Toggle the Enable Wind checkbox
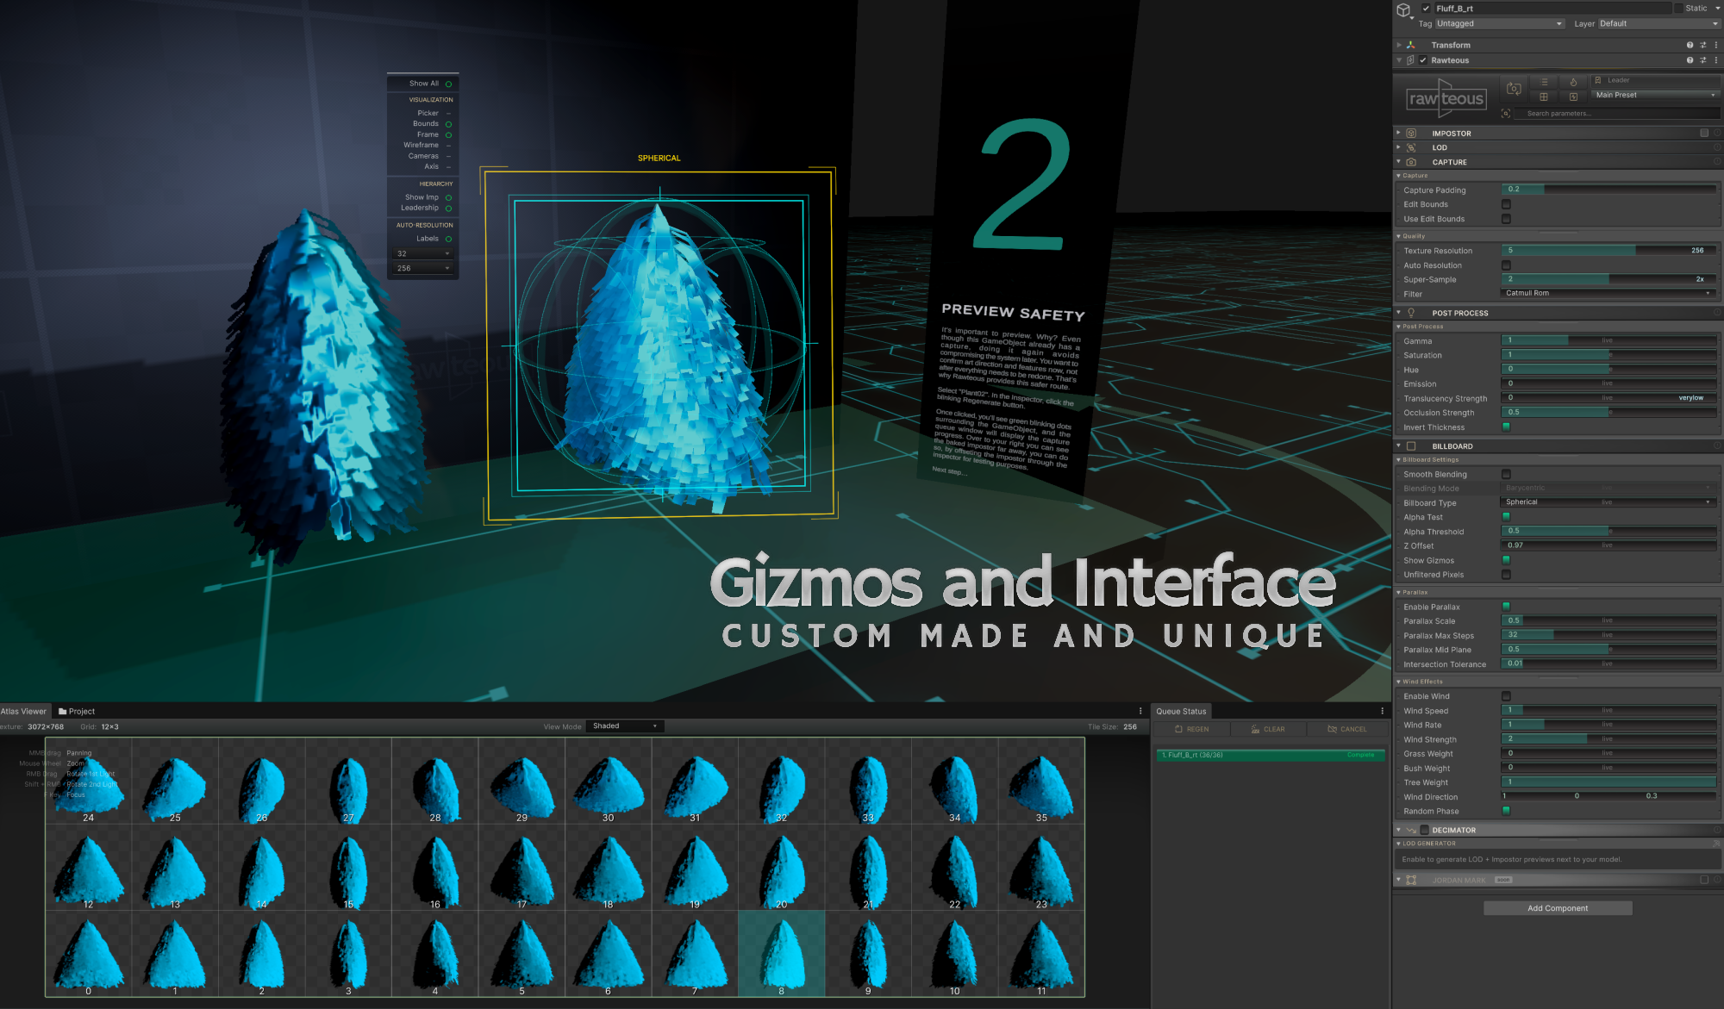Viewport: 1724px width, 1009px height. pos(1506,696)
